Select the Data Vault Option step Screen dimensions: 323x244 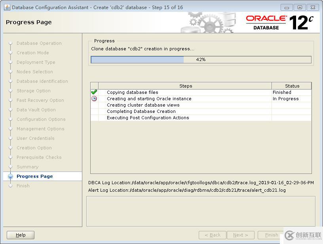coord(36,110)
